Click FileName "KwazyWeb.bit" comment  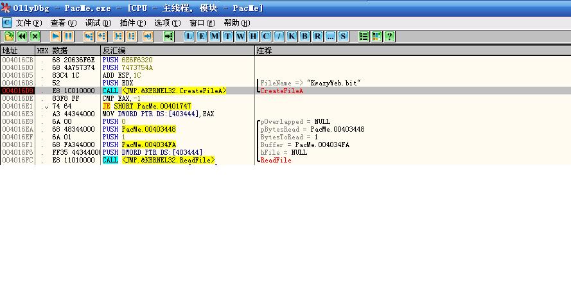click(311, 83)
